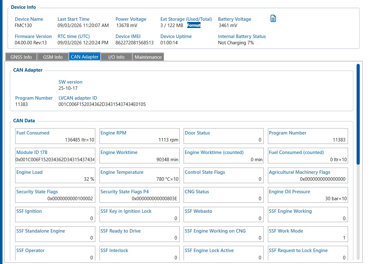Screen dimensions: 378x264
Task: Open the Maintenance tab
Action: click(x=148, y=57)
